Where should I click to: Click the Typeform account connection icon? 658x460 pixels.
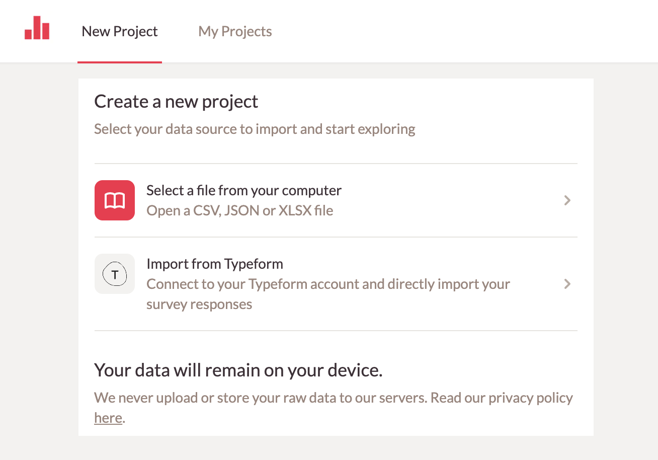[x=114, y=274]
